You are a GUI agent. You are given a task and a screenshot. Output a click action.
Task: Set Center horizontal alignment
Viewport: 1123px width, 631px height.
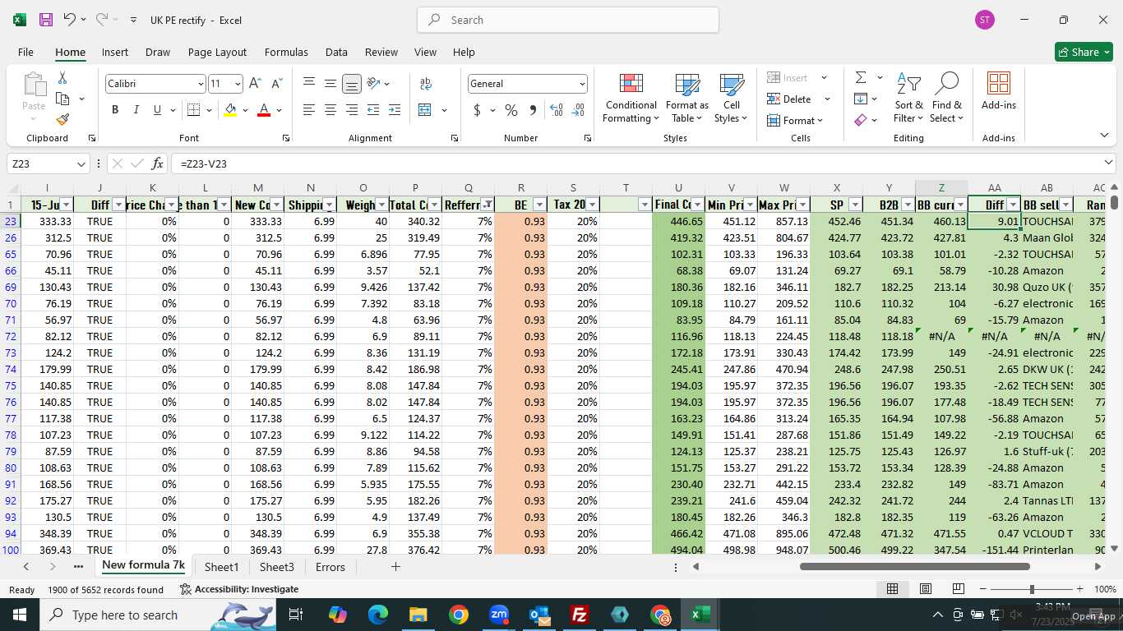[x=330, y=109]
